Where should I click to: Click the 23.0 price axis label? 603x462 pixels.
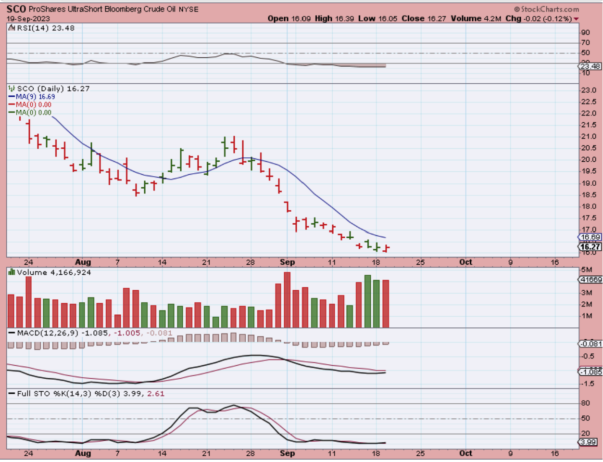(589, 90)
